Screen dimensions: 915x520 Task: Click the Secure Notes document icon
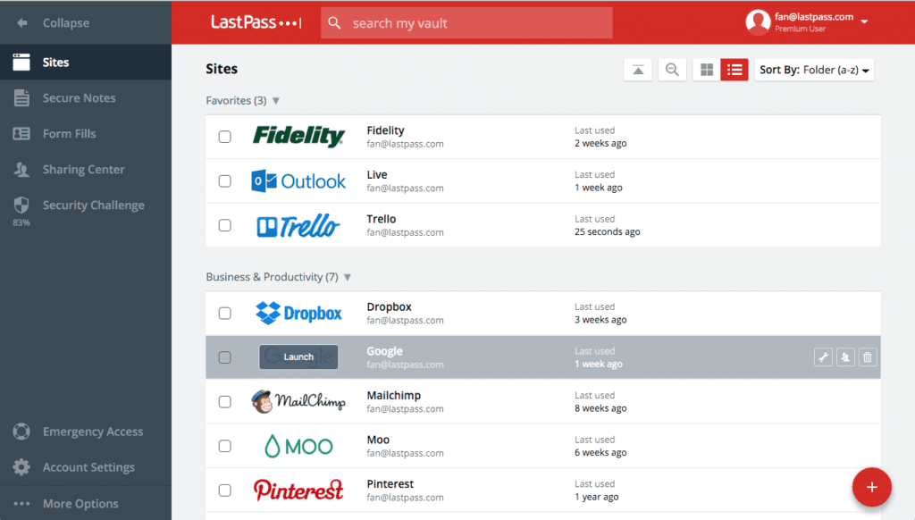coord(21,98)
